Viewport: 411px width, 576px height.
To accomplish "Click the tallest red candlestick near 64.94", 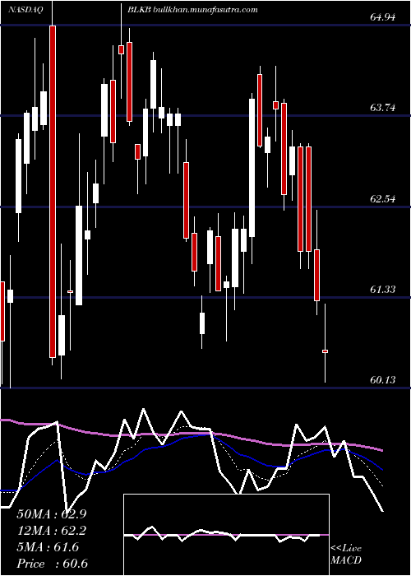I will (53, 192).
